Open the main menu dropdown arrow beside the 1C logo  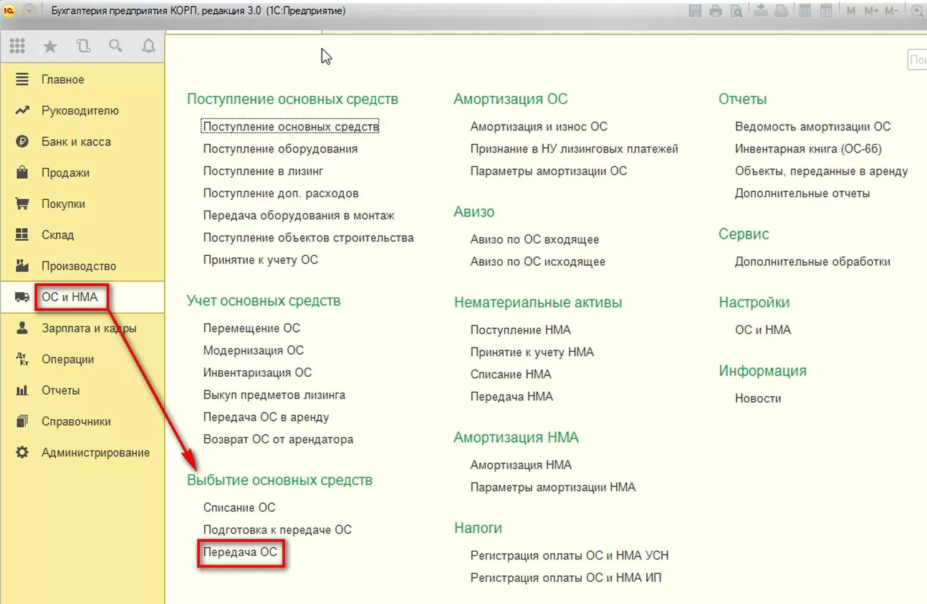[30, 11]
